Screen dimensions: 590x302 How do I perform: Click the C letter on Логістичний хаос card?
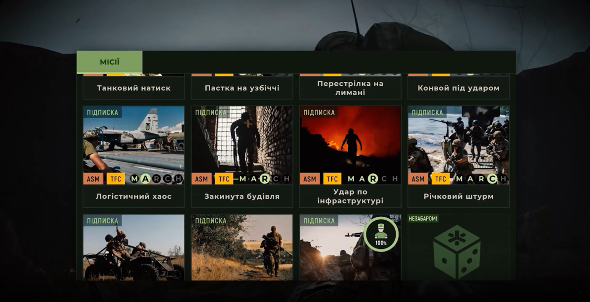pyautogui.click(x=168, y=179)
